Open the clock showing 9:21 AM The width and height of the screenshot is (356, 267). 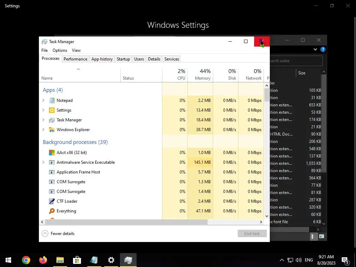[326, 260]
